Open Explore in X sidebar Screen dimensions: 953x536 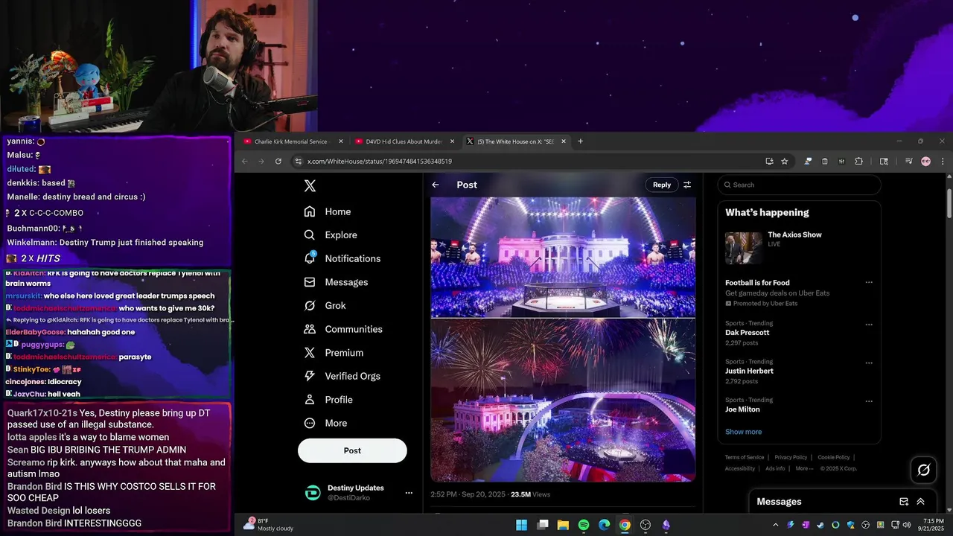click(331, 234)
